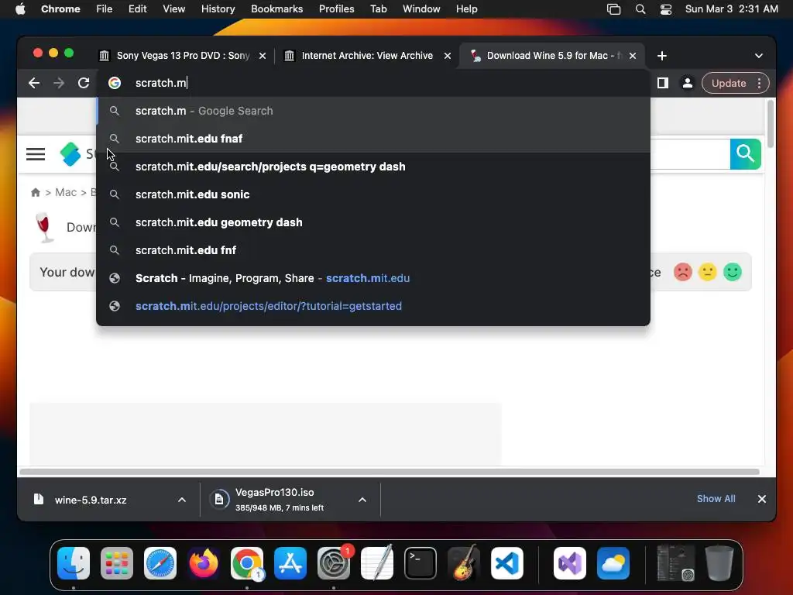Select 'scratch.mit.edu fnf' suggestion

click(373, 250)
